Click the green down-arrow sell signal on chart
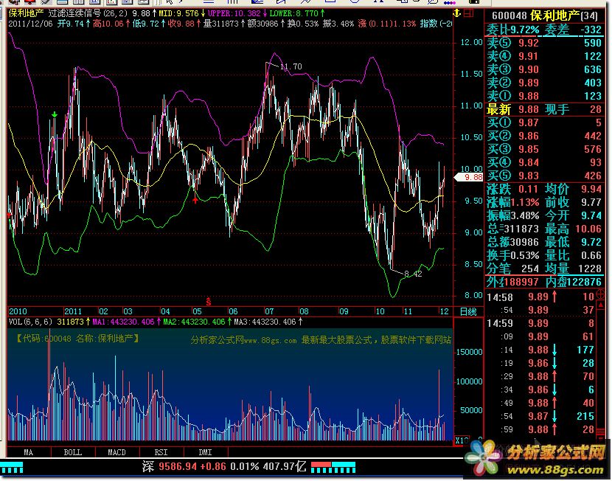The image size is (612, 481). (x=55, y=114)
